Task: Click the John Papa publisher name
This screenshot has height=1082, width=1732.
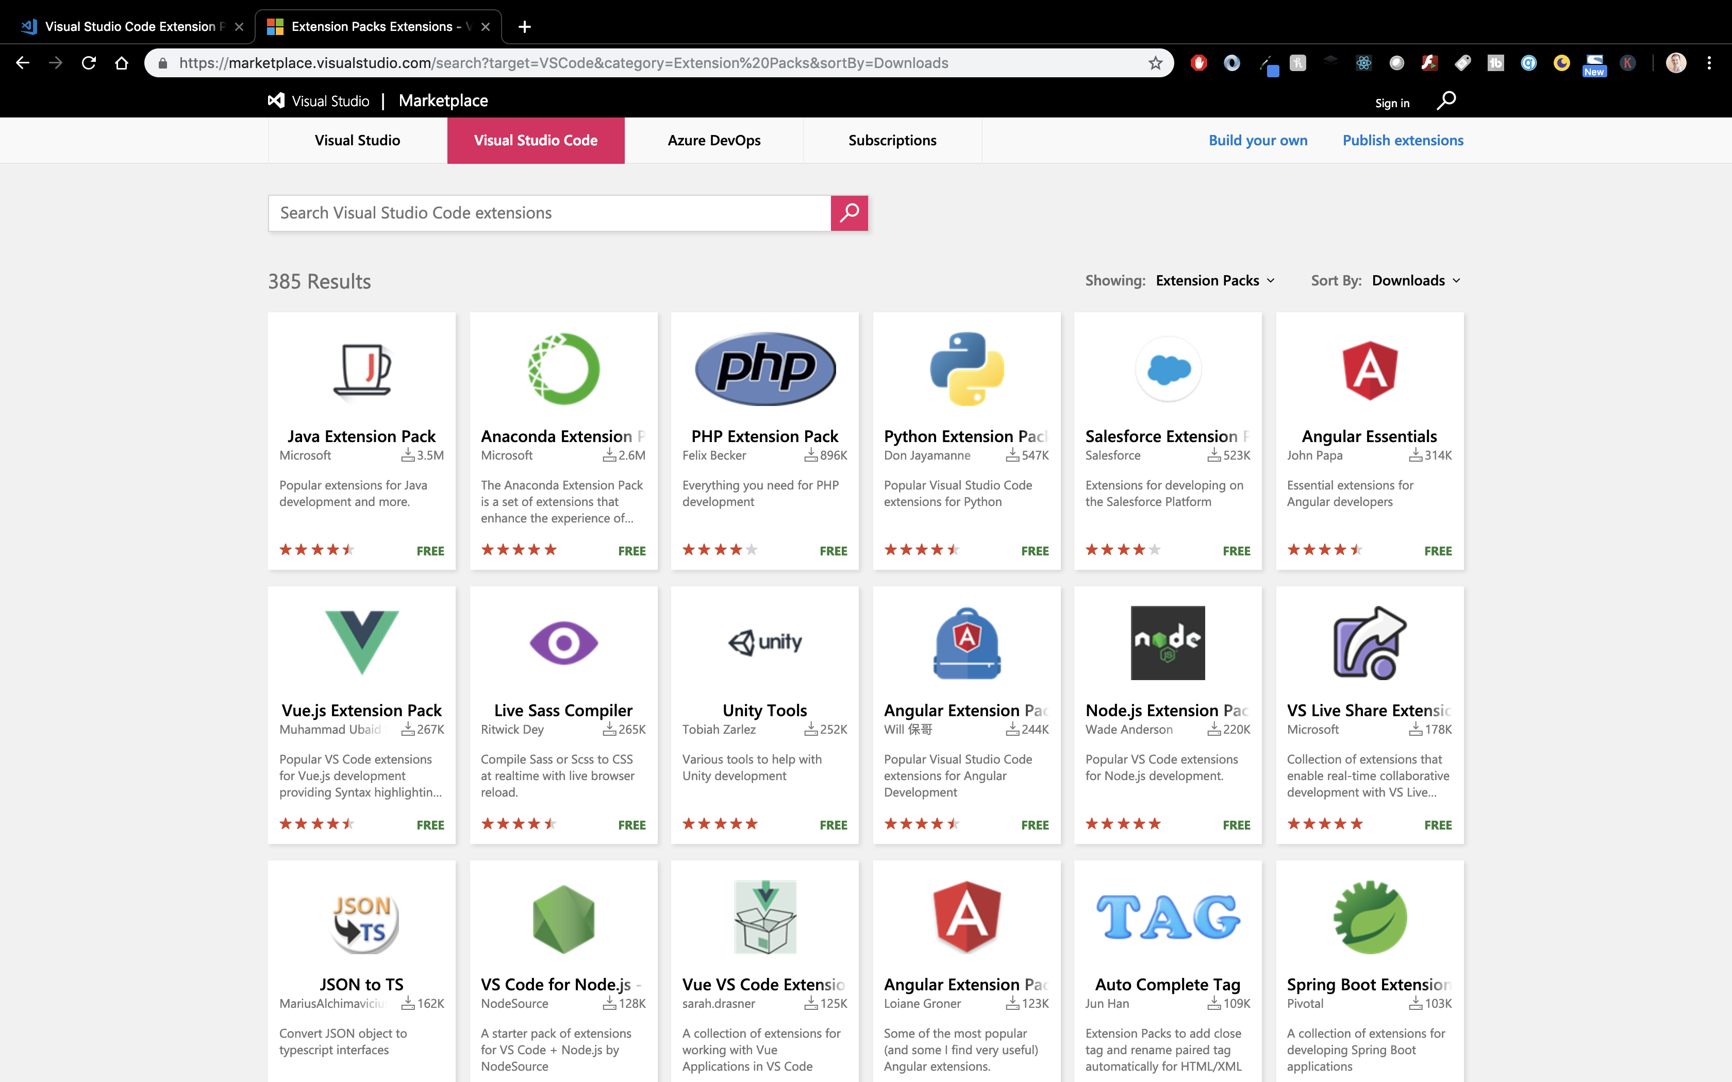Action: [1314, 455]
